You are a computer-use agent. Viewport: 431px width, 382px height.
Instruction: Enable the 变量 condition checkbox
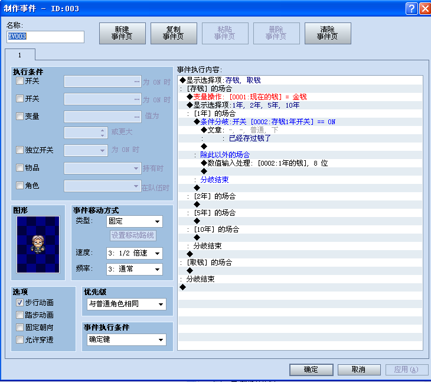pos(19,116)
